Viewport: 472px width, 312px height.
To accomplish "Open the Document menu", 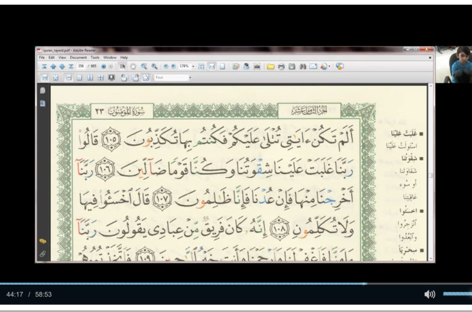I will coord(78,57).
